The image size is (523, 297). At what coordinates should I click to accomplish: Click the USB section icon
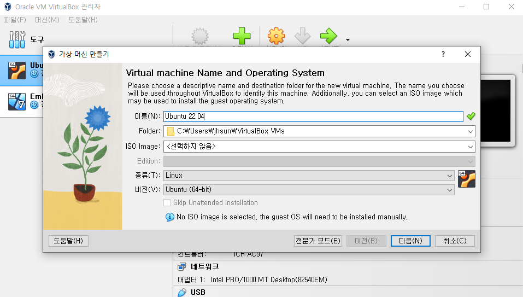pos(182,292)
